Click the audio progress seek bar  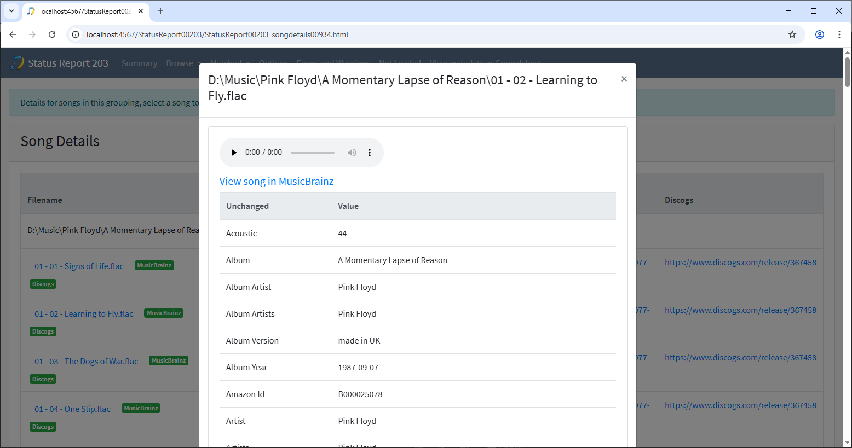point(313,153)
